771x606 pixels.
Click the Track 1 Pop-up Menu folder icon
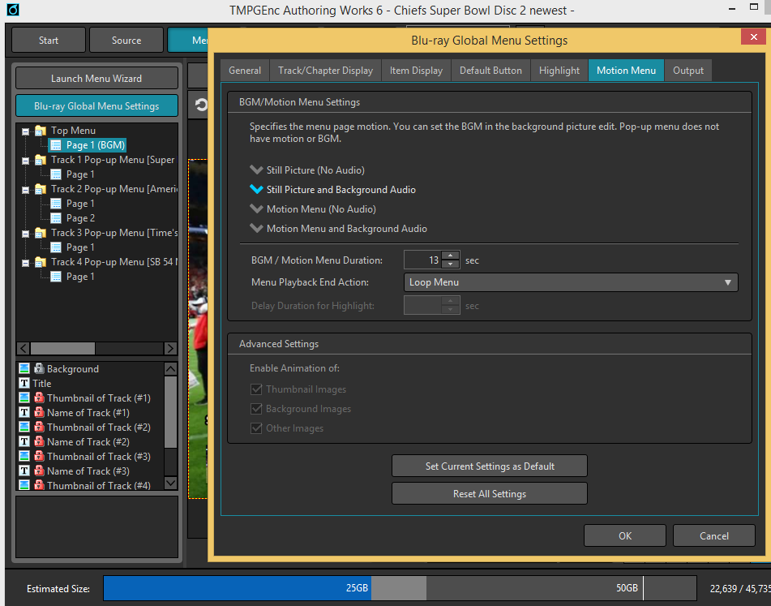[x=41, y=161]
